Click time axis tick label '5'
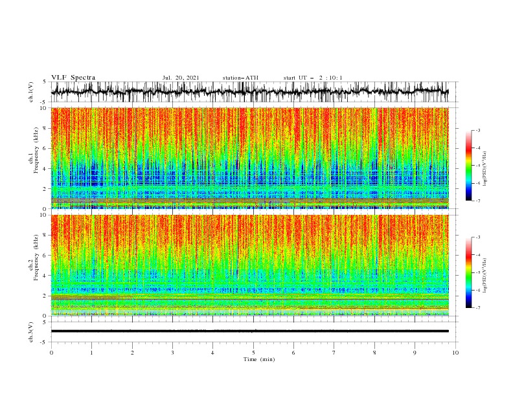513x396 pixels. click(253, 353)
